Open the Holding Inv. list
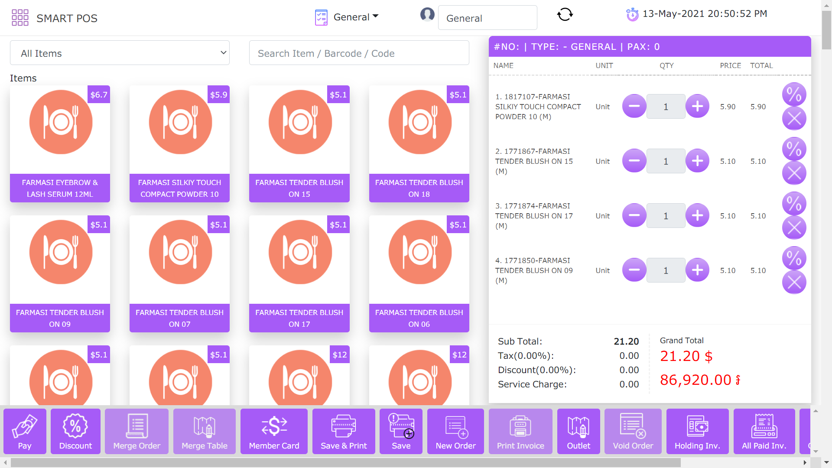The width and height of the screenshot is (832, 468). [x=697, y=431]
